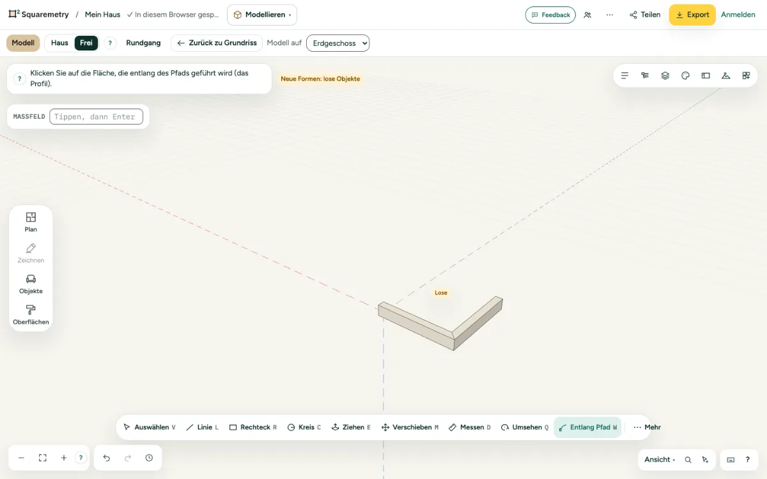Undo the last action

point(107,458)
